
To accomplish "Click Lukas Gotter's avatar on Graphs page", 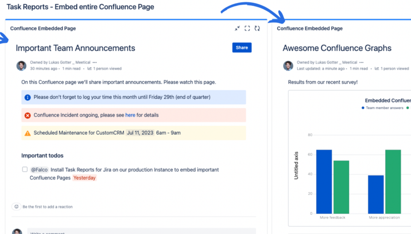I will [x=288, y=66].
